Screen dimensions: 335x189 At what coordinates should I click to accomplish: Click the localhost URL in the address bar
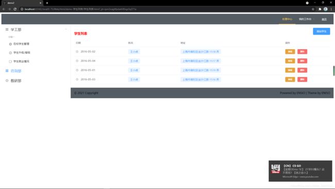pyautogui.click(x=80, y=9)
